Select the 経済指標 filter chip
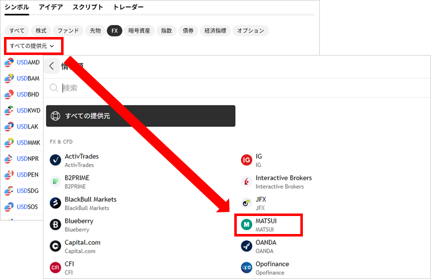The height and width of the screenshot is (279, 431). [215, 30]
